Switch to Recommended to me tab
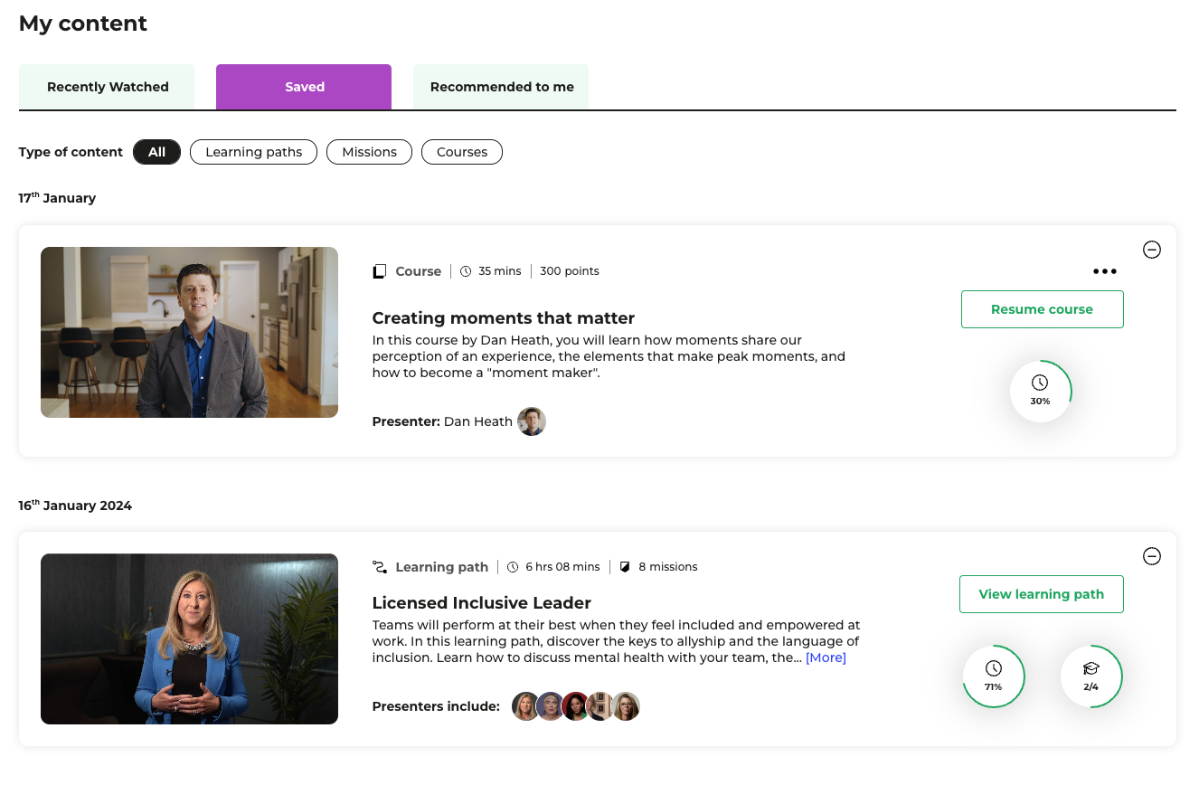 tap(501, 87)
